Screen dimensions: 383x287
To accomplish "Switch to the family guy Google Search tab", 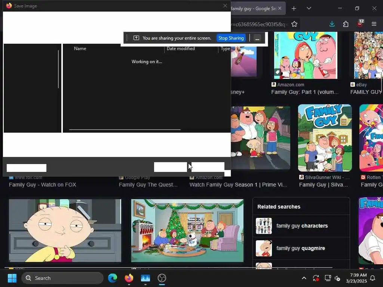I will click(x=253, y=9).
